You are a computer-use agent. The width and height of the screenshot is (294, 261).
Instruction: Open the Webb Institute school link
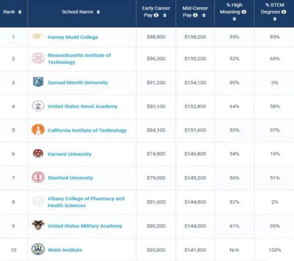coord(65,250)
